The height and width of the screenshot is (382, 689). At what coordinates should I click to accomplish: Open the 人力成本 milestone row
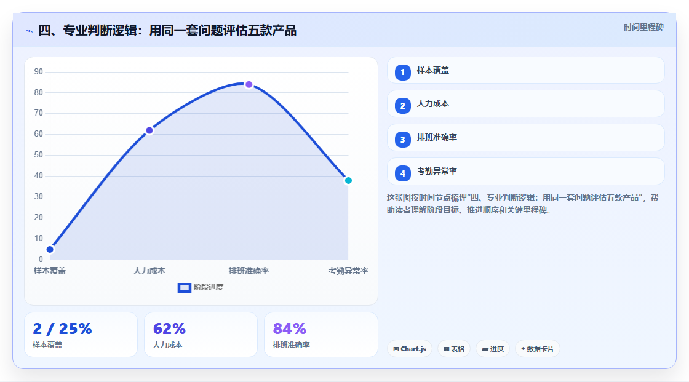point(525,104)
